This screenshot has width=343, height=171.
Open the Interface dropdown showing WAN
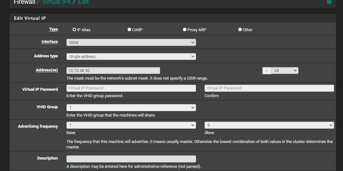point(131,42)
